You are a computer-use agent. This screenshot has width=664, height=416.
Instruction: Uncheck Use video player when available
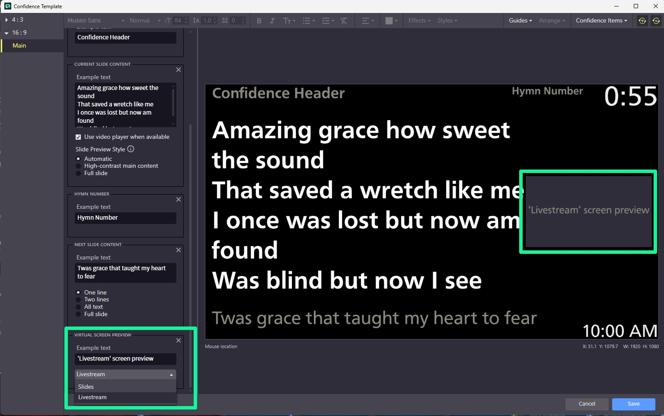pyautogui.click(x=78, y=137)
